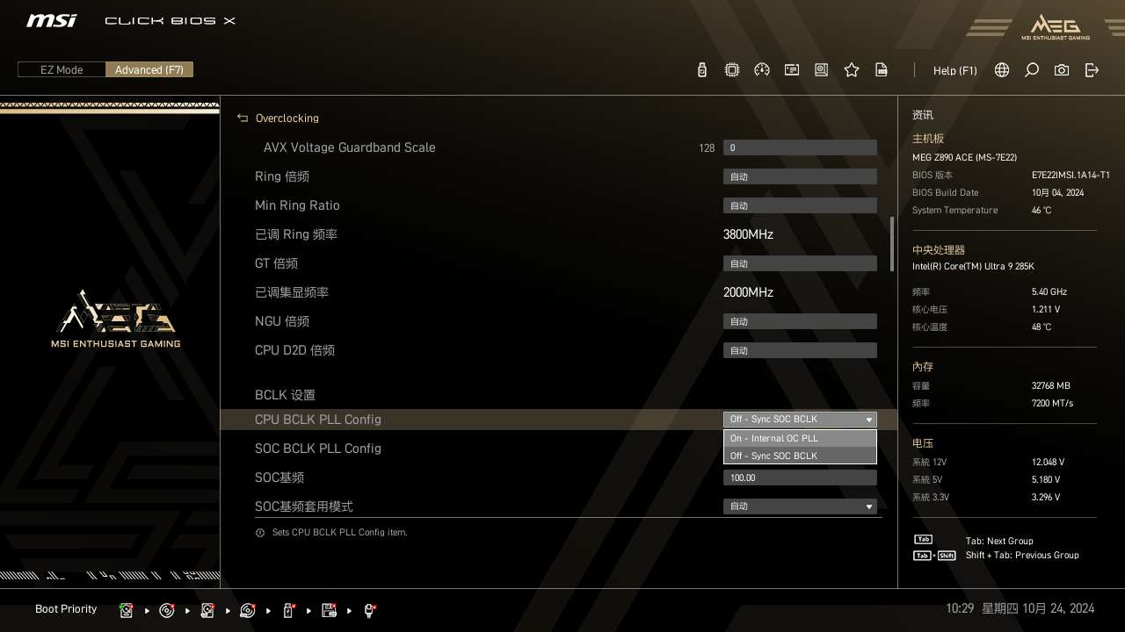This screenshot has width=1125, height=632.
Task: Open the speedometer gauge icon
Action: (762, 70)
